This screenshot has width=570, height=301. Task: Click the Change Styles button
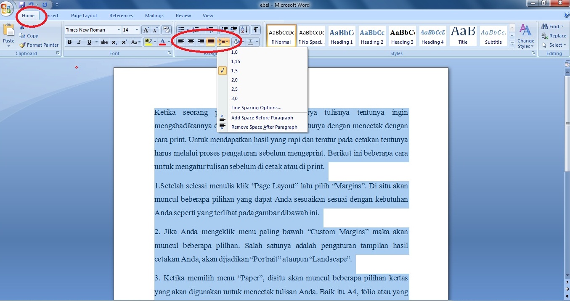526,36
